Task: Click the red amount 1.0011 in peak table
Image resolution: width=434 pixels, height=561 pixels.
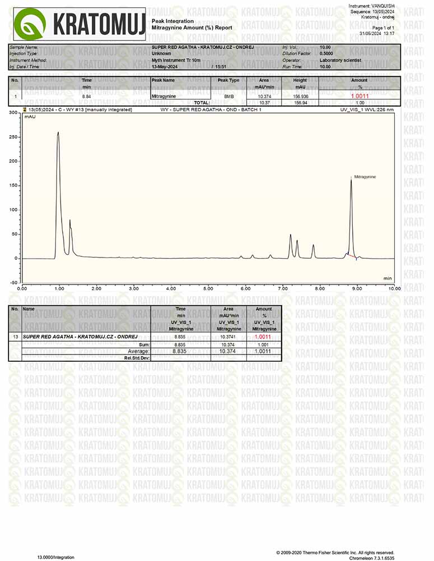Action: 360,96
